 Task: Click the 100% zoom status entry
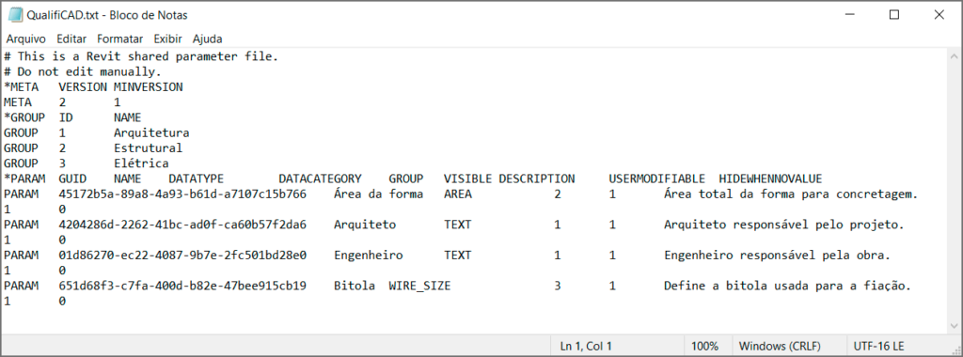(705, 346)
